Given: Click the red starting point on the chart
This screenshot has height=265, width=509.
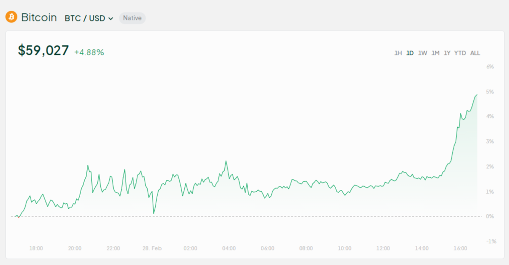Looking at the screenshot, I should click(18, 217).
